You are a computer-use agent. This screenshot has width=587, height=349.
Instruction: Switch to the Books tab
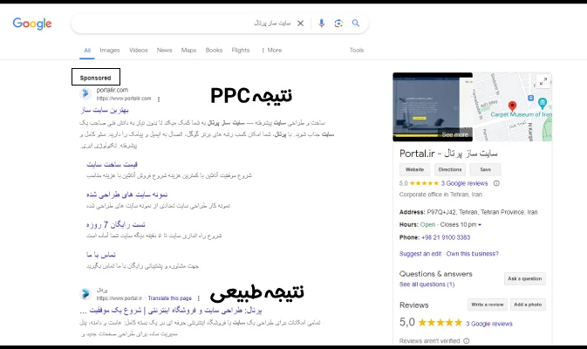coord(214,51)
